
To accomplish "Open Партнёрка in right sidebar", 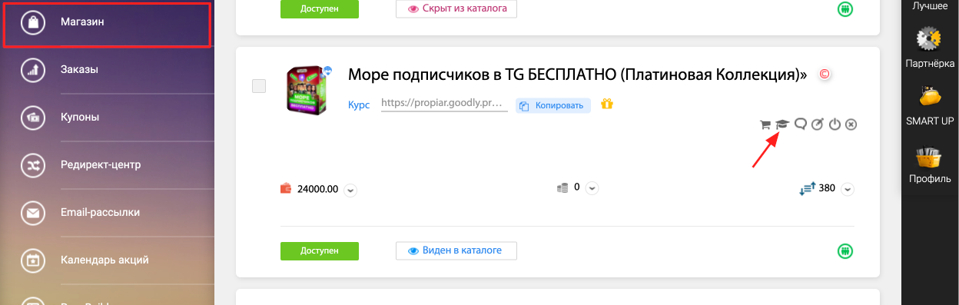I will 929,46.
